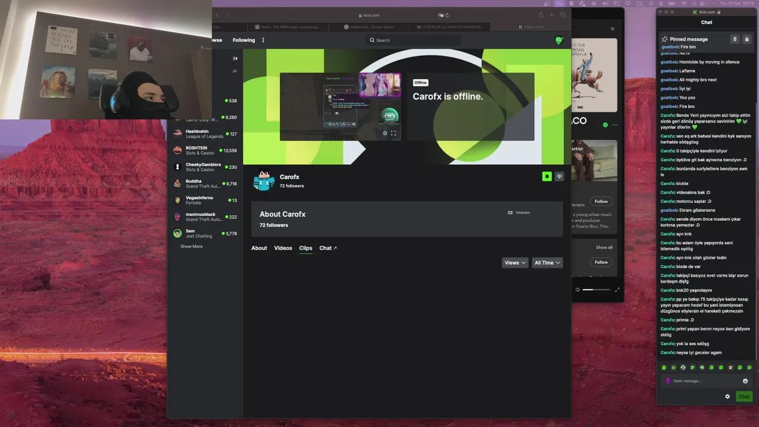Open three-dot options in music window
This screenshot has width=759, height=427.
tap(615, 125)
